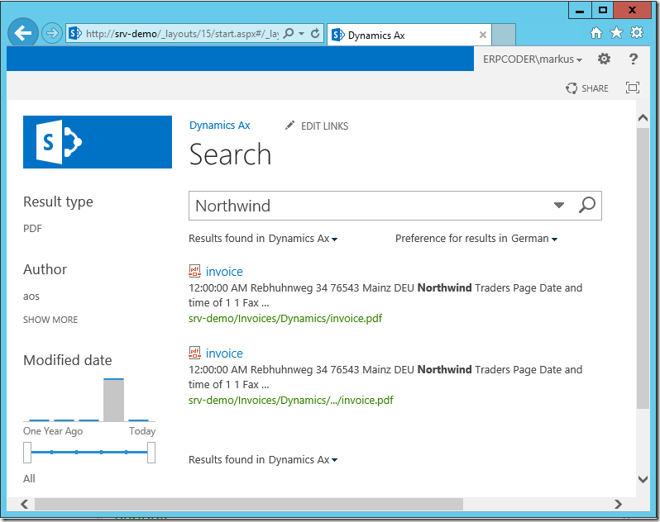660x522 pixels.
Task: Click the SharePoint help question mark
Action: [x=633, y=59]
